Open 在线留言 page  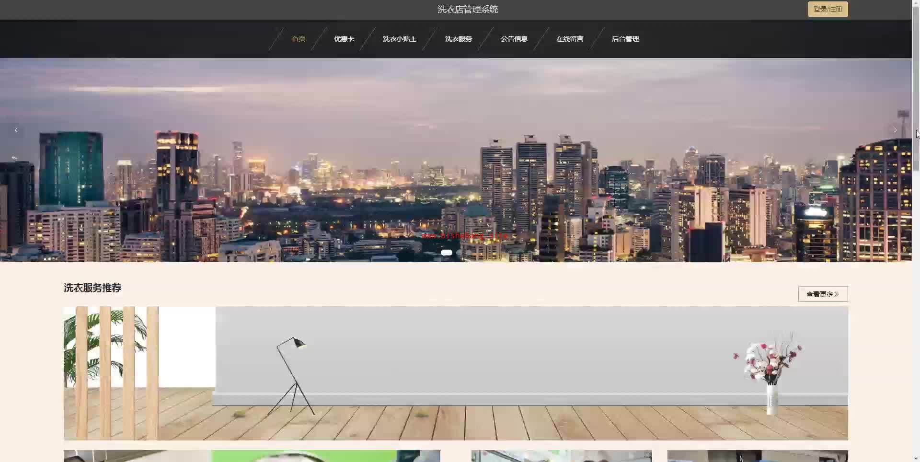(570, 39)
